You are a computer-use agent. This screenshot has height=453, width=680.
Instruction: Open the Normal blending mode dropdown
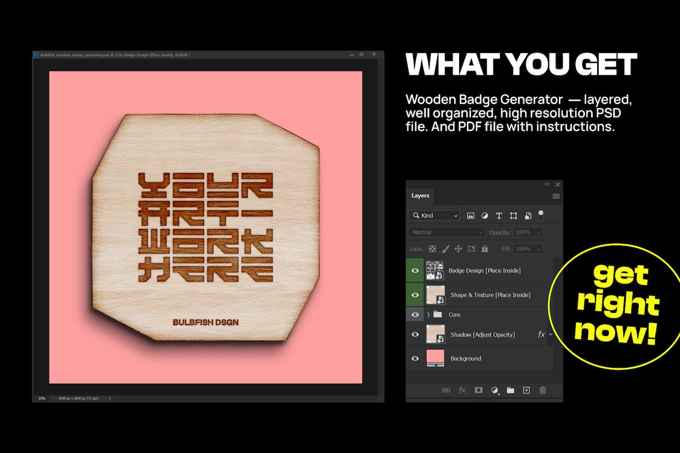[x=446, y=232]
